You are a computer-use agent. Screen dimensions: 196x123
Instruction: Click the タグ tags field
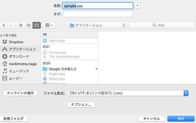[x=98, y=14]
